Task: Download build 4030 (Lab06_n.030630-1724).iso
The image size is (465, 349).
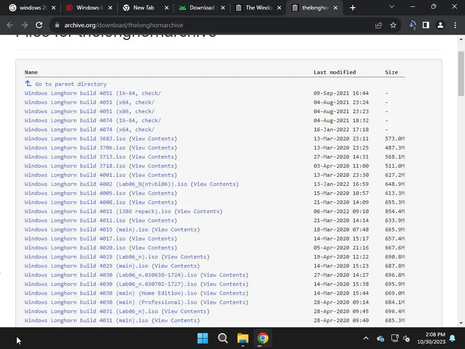Action: 111,275
